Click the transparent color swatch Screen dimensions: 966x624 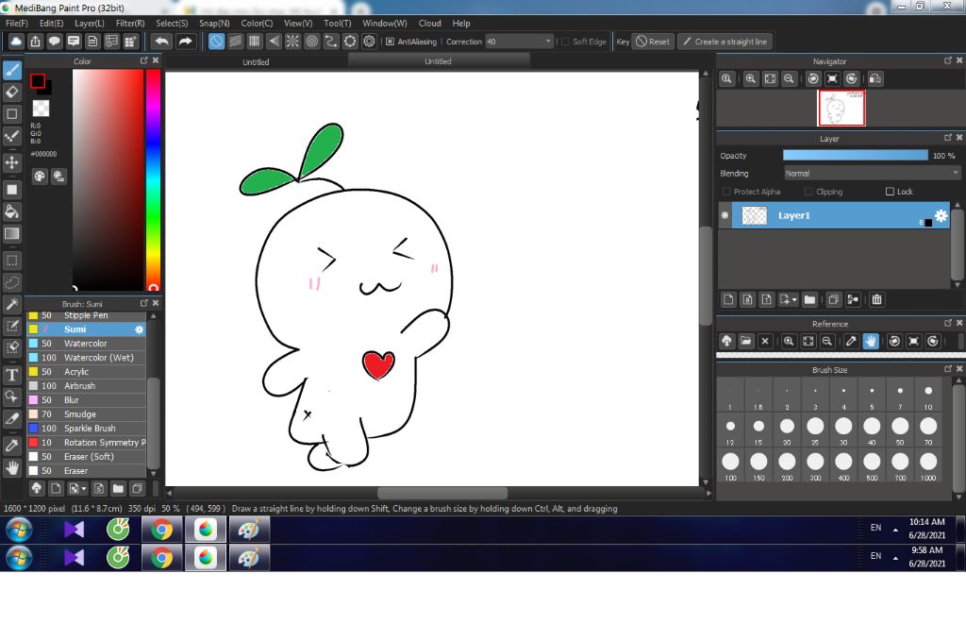coord(41,109)
